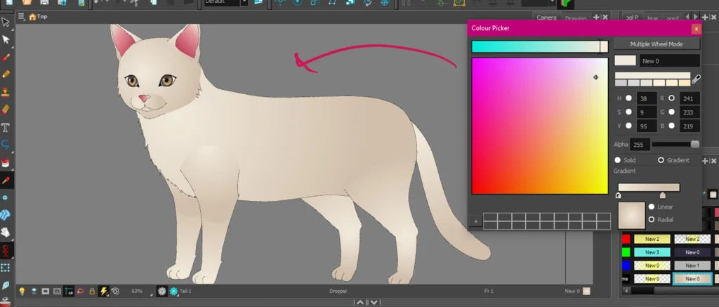Switch to the Drawing tab
This screenshot has width=719, height=307.
point(576,18)
